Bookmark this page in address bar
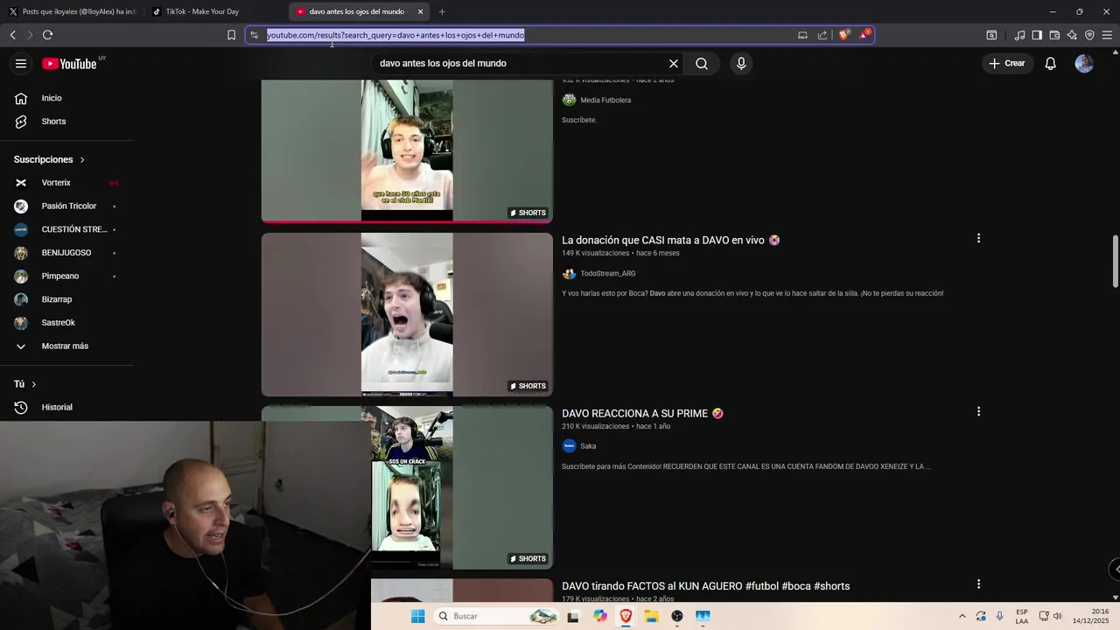The width and height of the screenshot is (1120, 630). tap(231, 35)
